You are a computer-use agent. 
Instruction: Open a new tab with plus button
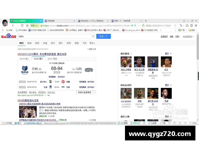pos(146,21)
